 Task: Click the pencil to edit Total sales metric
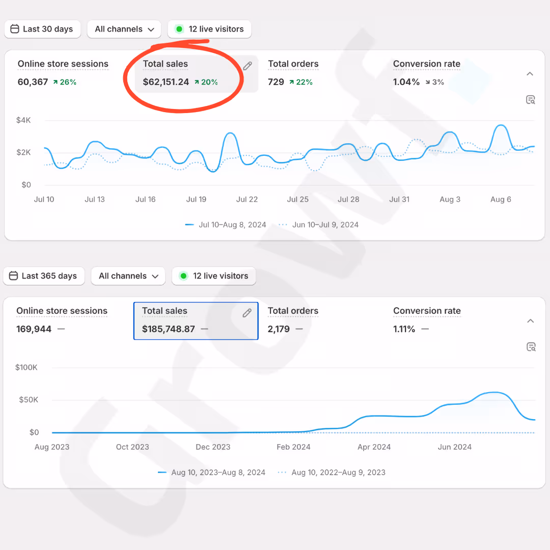click(x=248, y=65)
